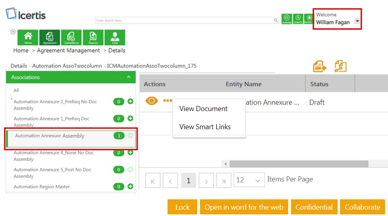Click the search text field

[x=184, y=21]
